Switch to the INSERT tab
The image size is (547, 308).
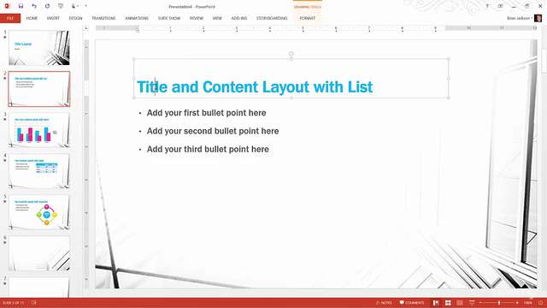click(x=53, y=18)
